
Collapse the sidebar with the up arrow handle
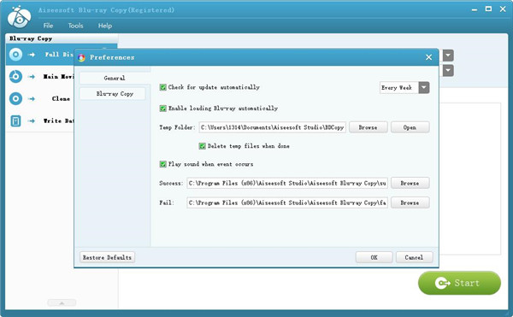pos(62,303)
